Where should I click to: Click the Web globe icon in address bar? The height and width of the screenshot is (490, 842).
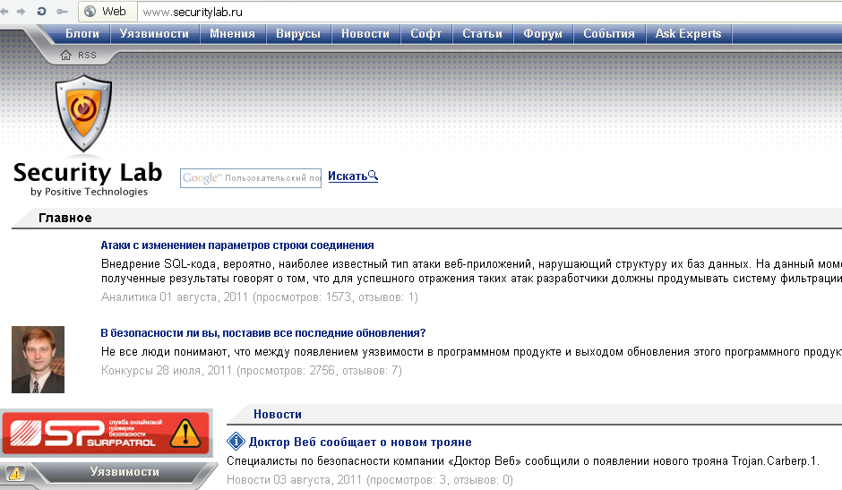(x=90, y=12)
